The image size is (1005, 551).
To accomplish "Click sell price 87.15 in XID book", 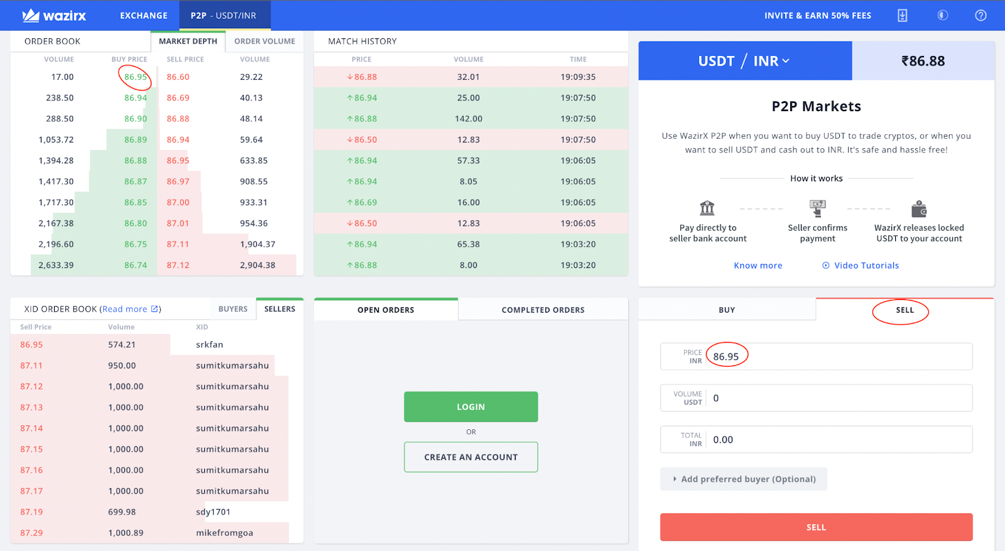I will click(x=31, y=449).
